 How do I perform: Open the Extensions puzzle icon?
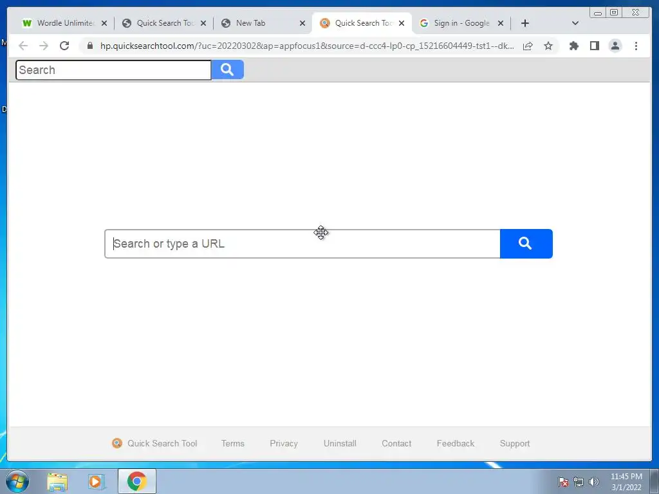[x=573, y=46]
